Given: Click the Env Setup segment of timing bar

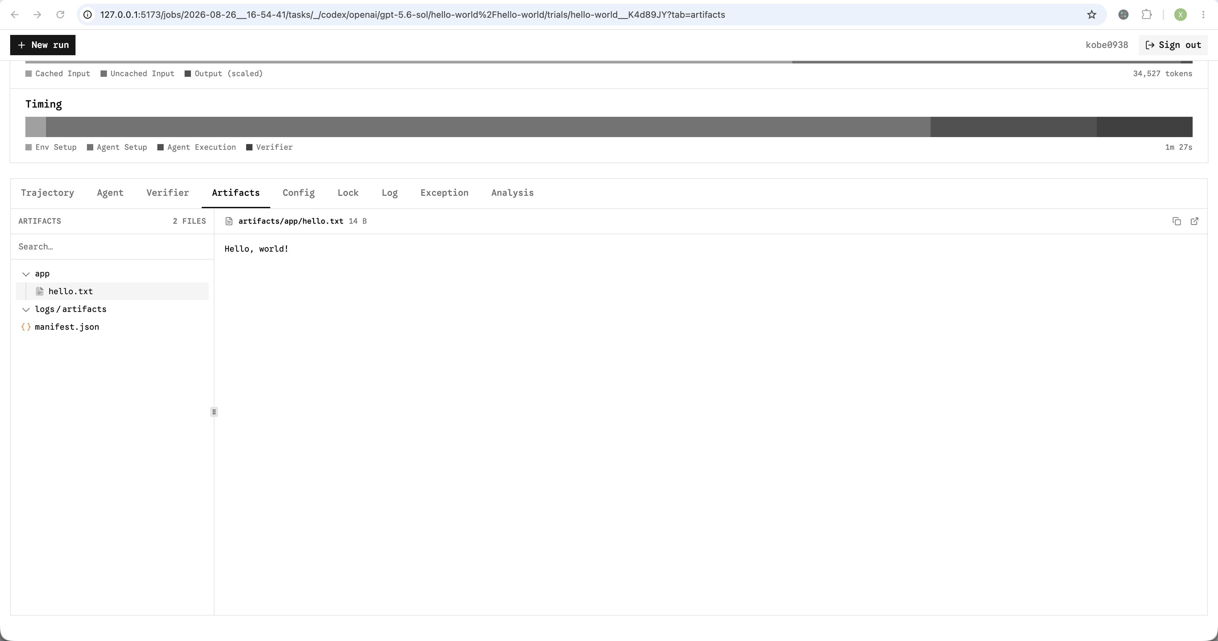Looking at the screenshot, I should tap(36, 127).
